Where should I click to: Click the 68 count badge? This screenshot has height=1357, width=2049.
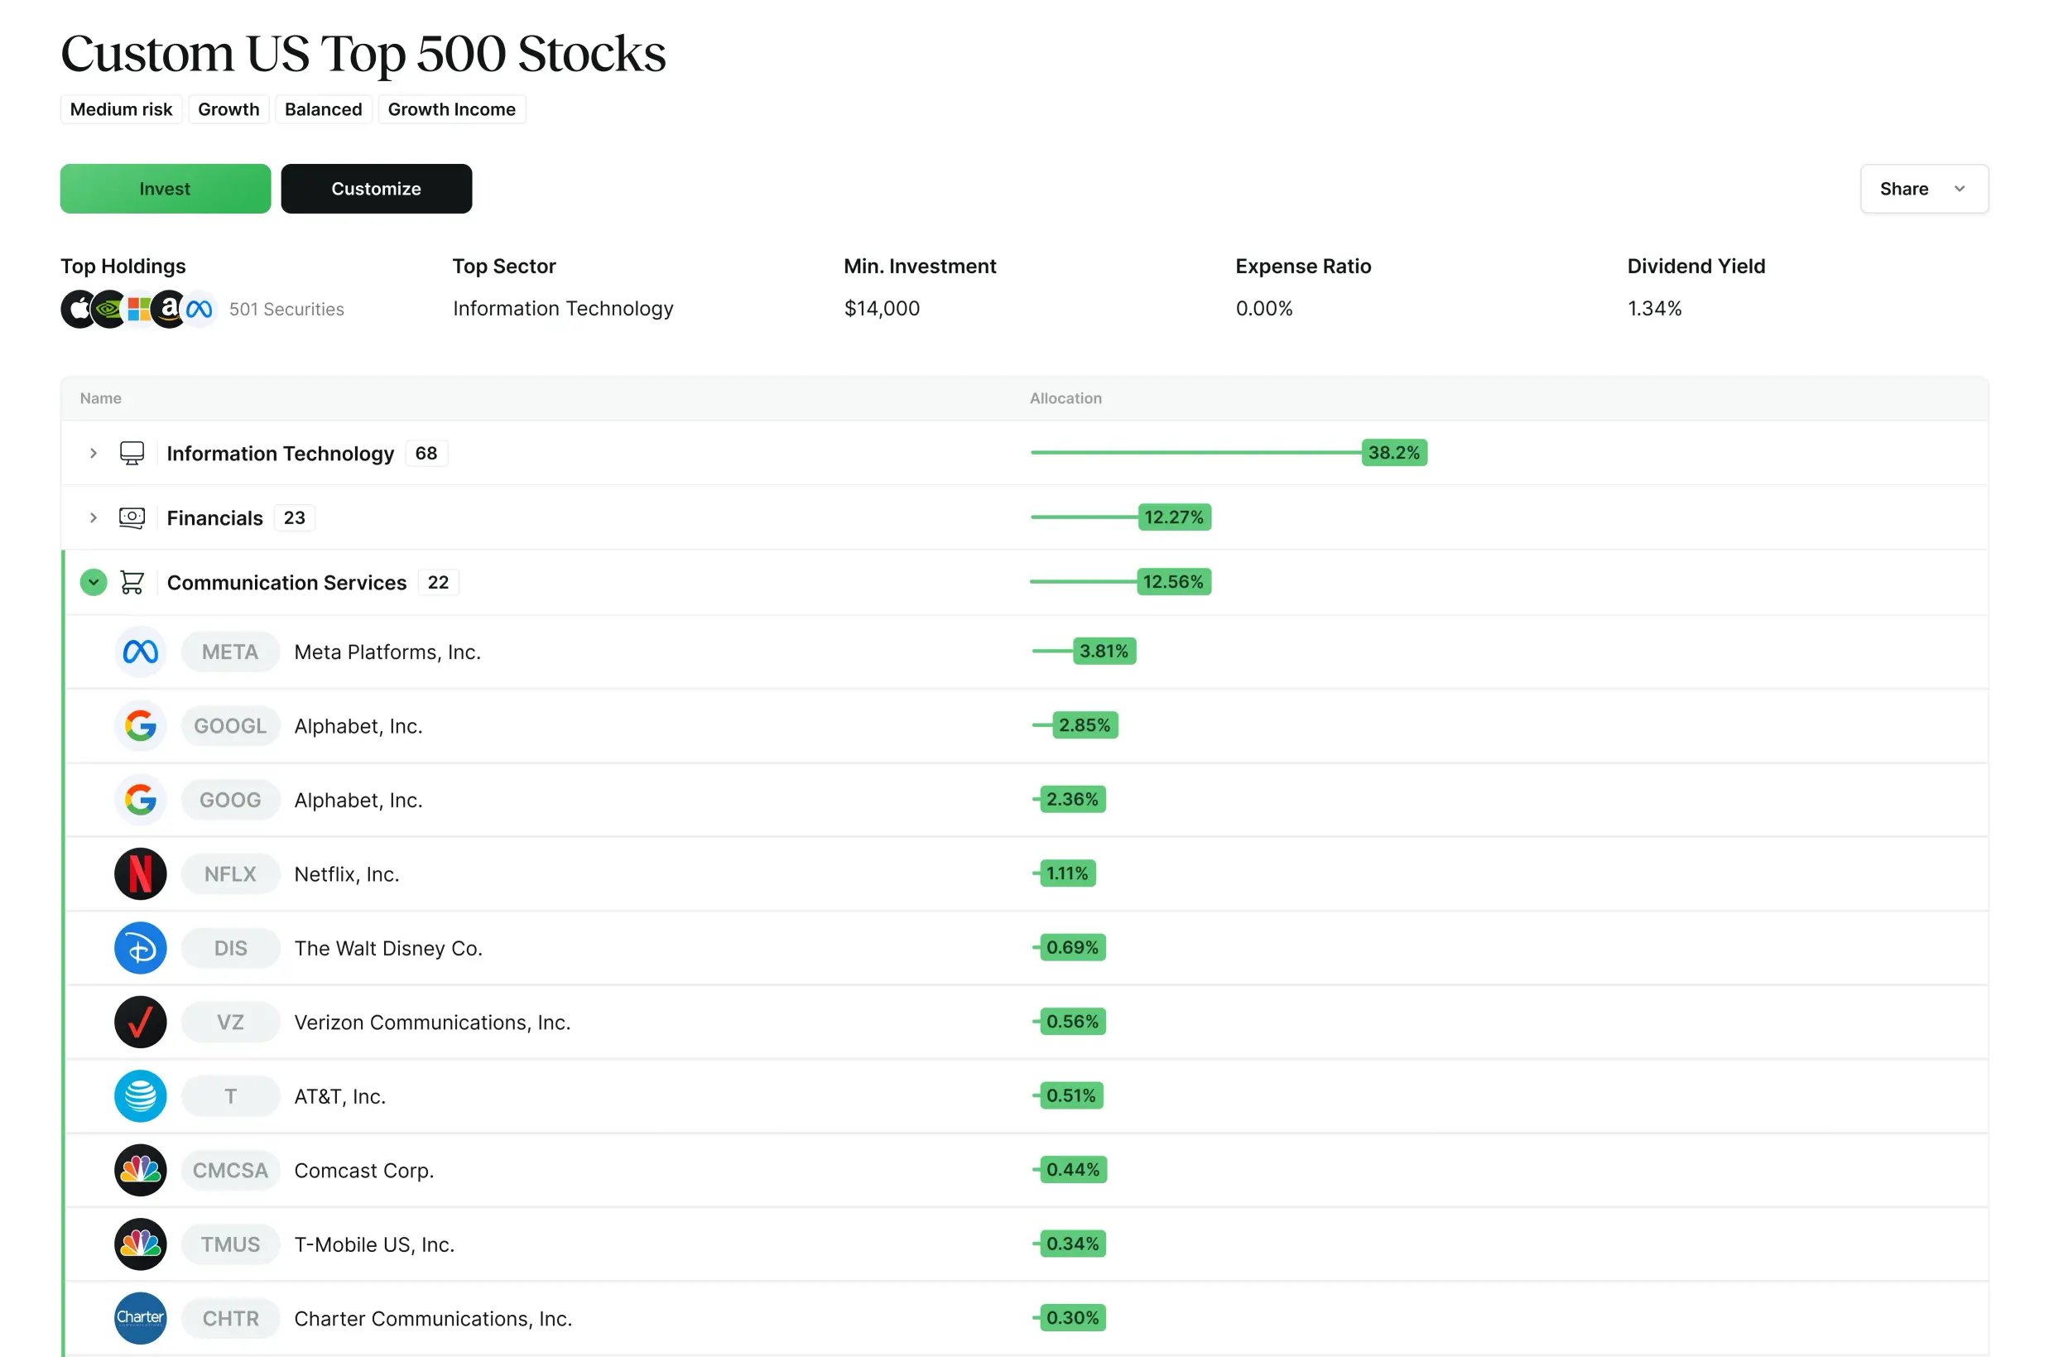point(426,454)
